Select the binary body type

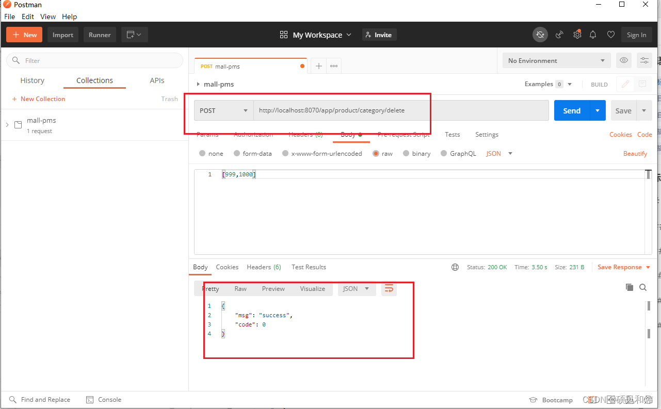[x=416, y=153]
